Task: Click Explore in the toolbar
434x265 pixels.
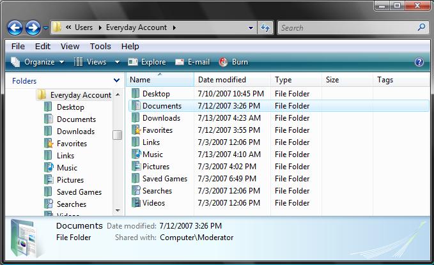Action: point(147,62)
